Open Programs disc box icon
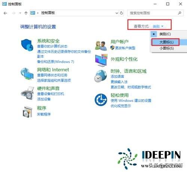Image resolution: width=187 pixels, height=172 pixels. pos(27,112)
